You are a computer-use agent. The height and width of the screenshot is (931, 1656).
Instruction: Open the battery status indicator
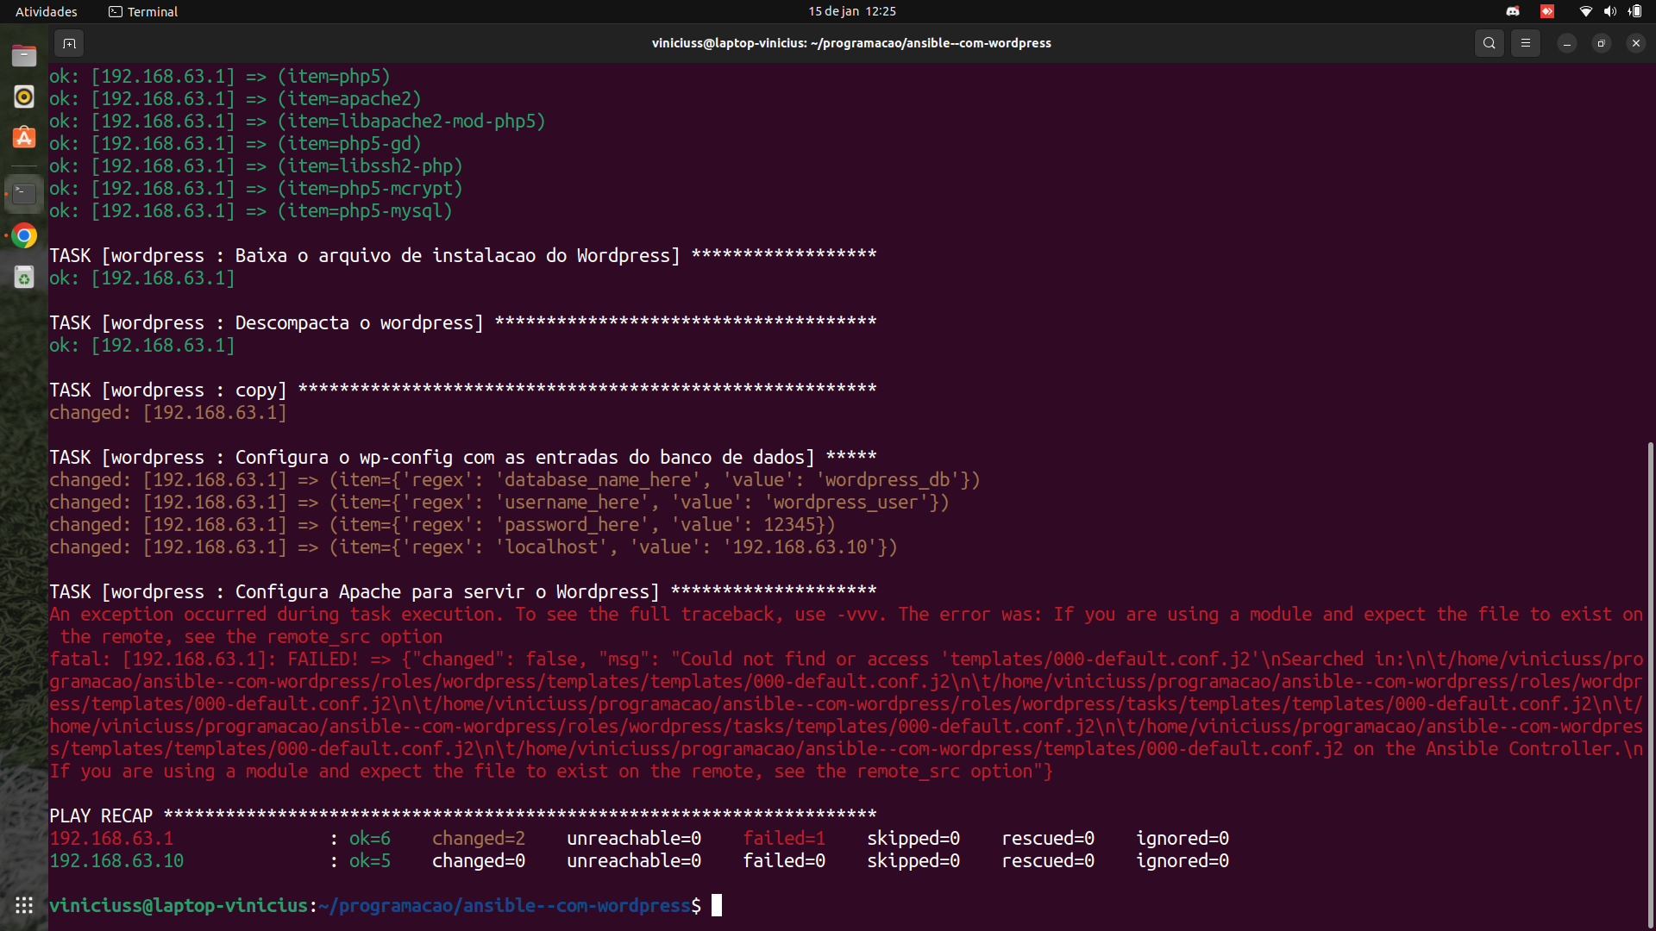point(1634,11)
